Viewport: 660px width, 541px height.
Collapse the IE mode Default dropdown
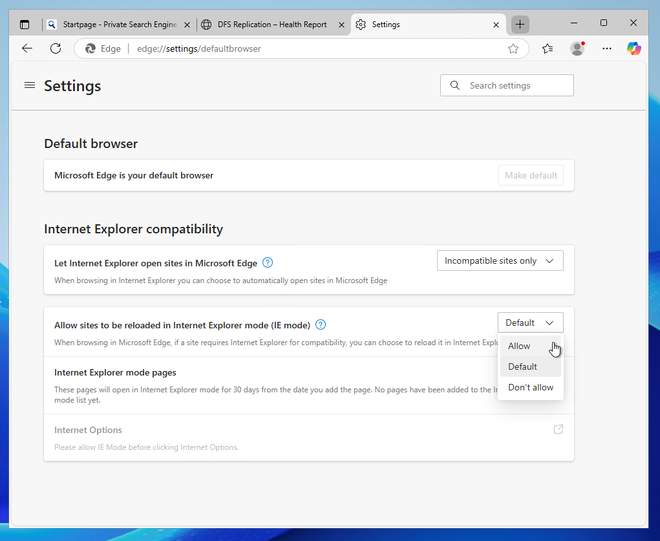pos(530,323)
